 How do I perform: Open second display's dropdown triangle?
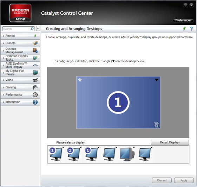tap(81, 147)
